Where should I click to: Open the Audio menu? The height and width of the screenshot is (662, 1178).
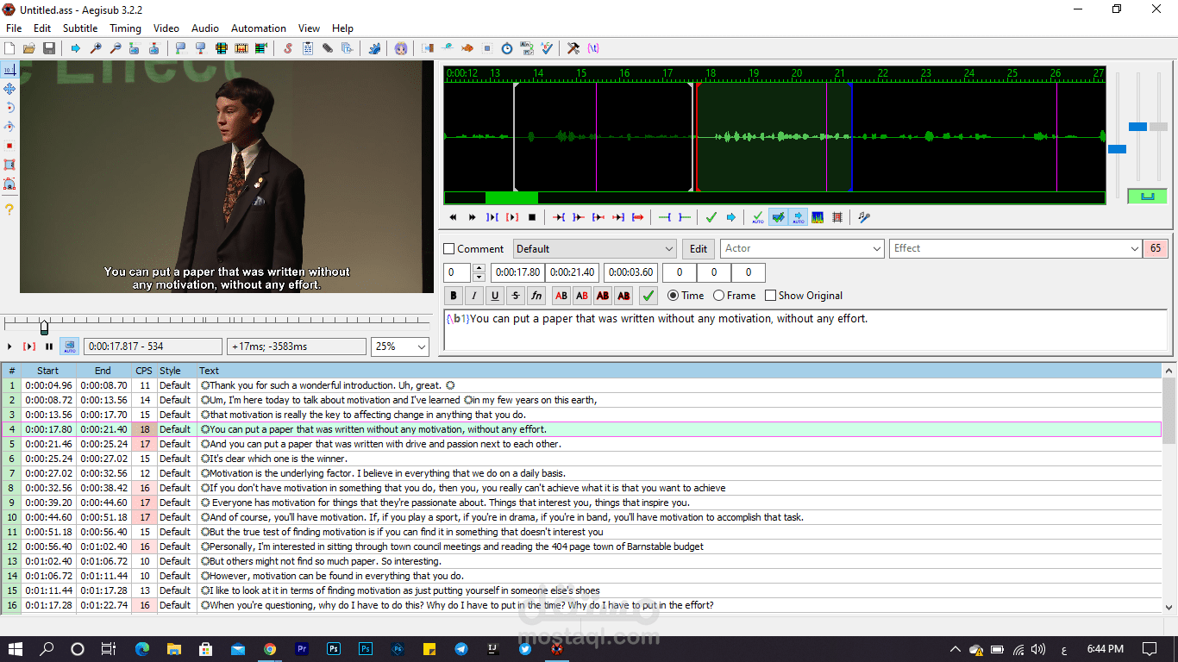click(x=205, y=28)
